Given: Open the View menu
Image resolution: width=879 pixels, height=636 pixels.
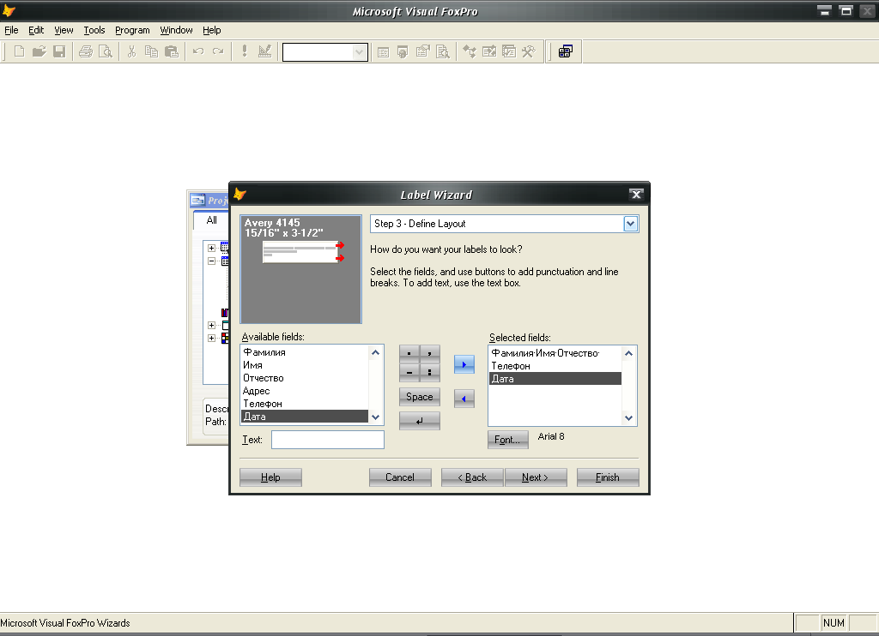Looking at the screenshot, I should click(x=64, y=30).
